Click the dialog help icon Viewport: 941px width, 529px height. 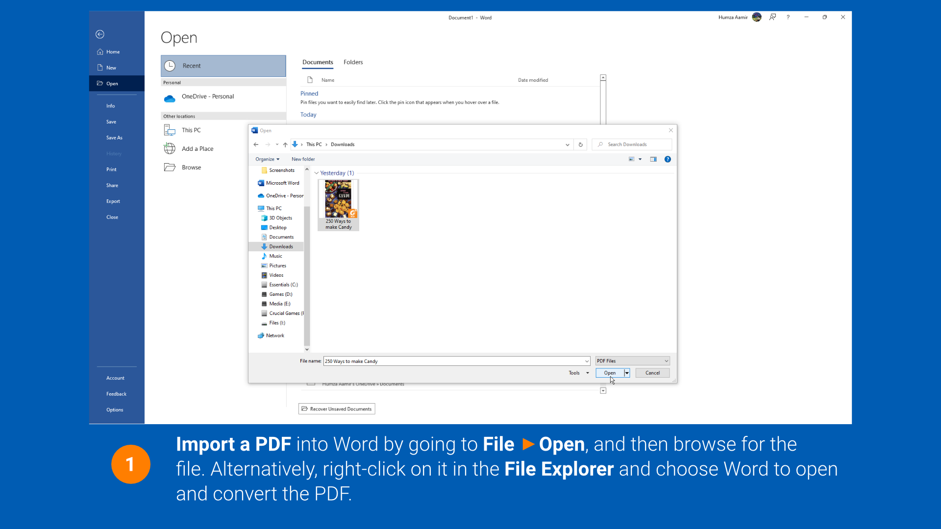(x=668, y=159)
